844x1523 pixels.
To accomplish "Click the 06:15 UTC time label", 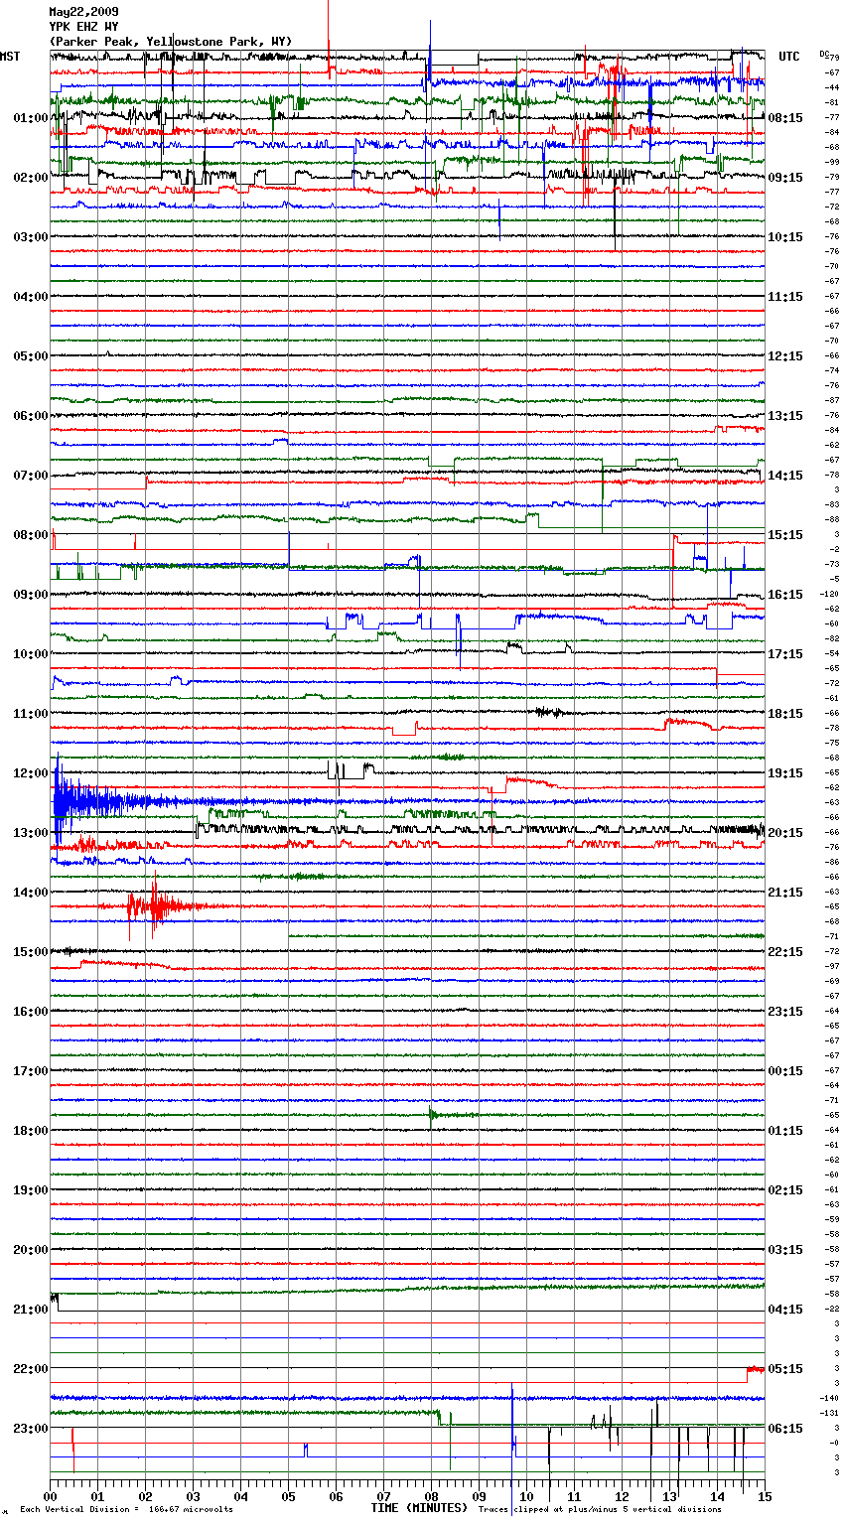I will pos(785,1429).
